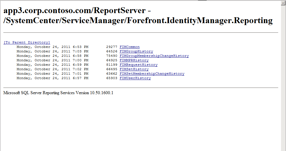Click the 6:59 PM date entry
Image resolution: width=286 pixels, height=151 pixels.
[53, 65]
